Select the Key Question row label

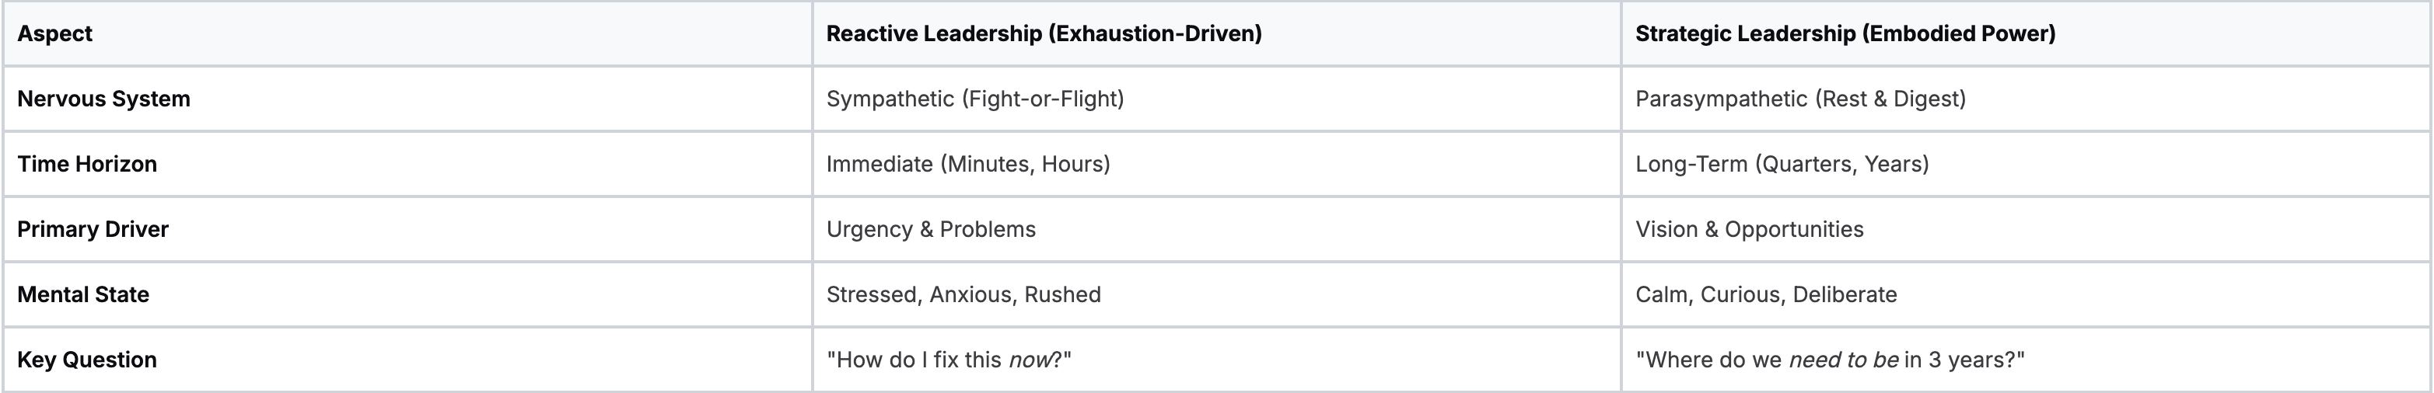87,360
